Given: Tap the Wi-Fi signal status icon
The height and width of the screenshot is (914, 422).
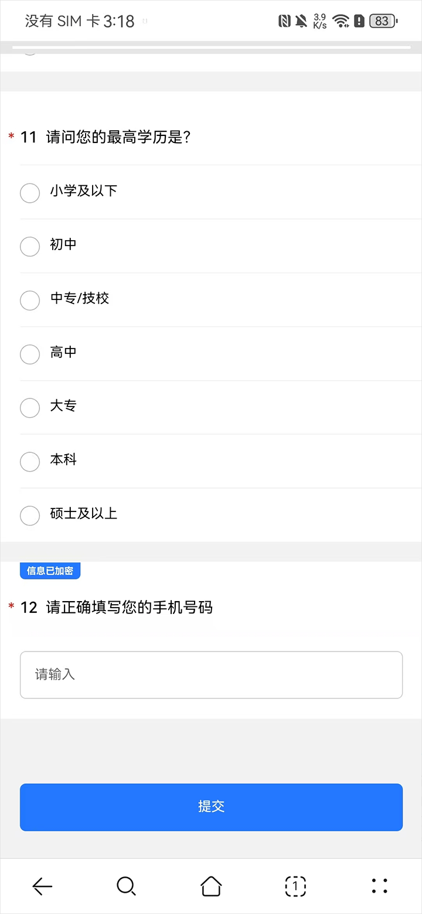Looking at the screenshot, I should pyautogui.click(x=341, y=21).
